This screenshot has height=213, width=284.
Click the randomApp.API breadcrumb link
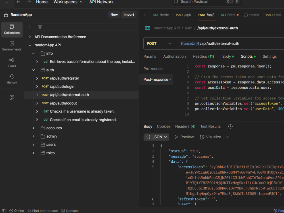(x=167, y=28)
